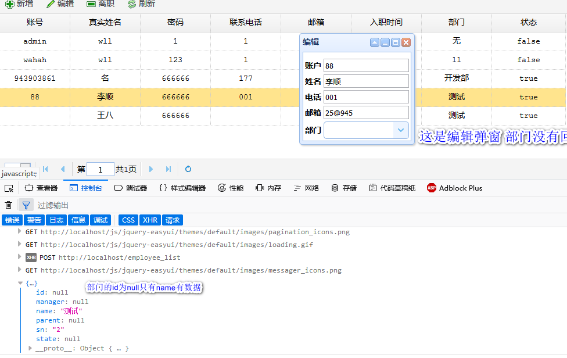567x358 pixels.
Task: Toggle the 错误 (Errors) console filter
Action: 12,220
